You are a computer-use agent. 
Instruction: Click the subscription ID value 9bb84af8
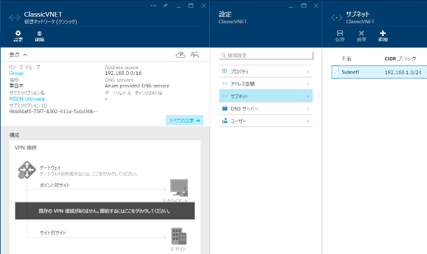tap(53, 111)
